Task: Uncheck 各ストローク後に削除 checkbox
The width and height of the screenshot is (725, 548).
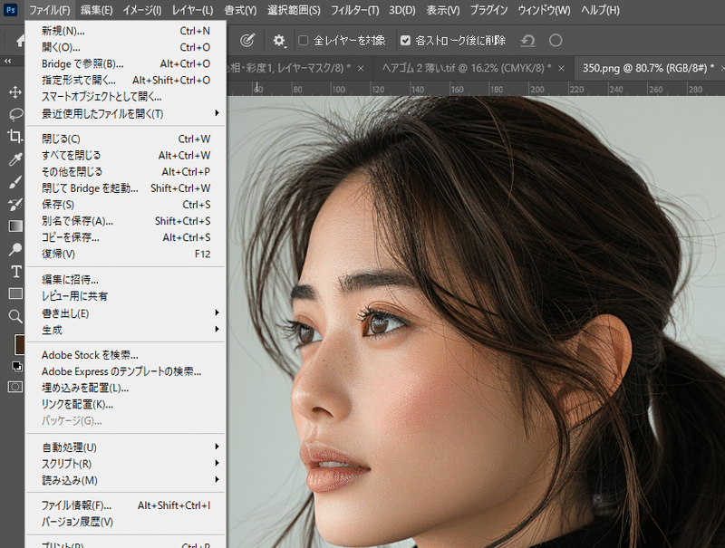Action: click(405, 41)
